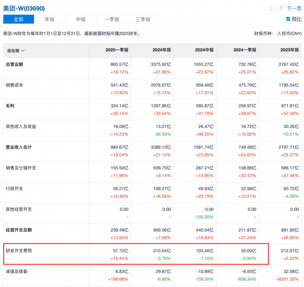Open the 美团-W(03690) title link
304x287 pixels.
tap(24, 8)
